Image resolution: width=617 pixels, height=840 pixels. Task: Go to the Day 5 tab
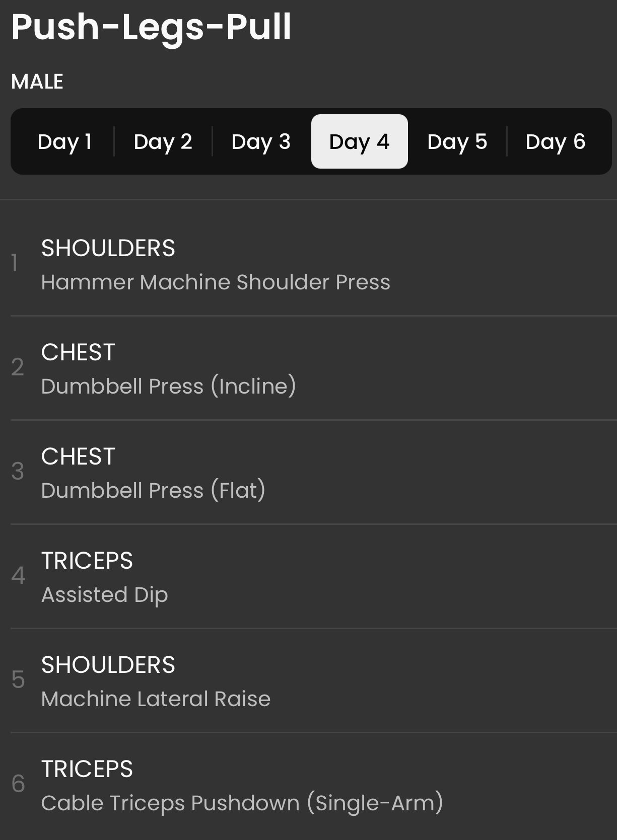click(457, 142)
